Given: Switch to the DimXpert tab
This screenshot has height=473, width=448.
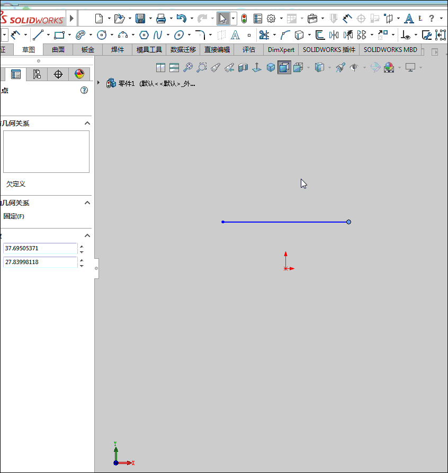Looking at the screenshot, I should pos(281,50).
